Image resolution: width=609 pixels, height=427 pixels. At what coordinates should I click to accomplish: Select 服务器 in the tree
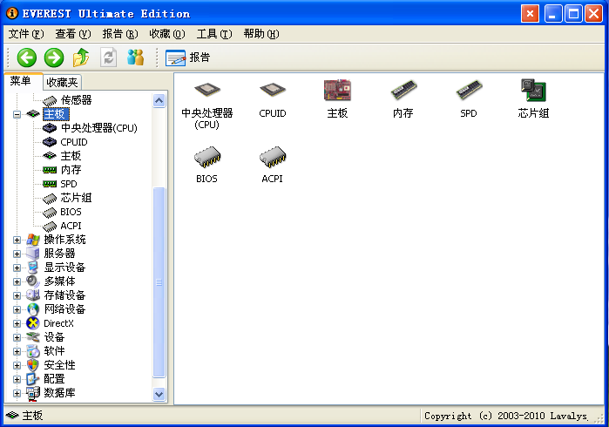(x=59, y=254)
